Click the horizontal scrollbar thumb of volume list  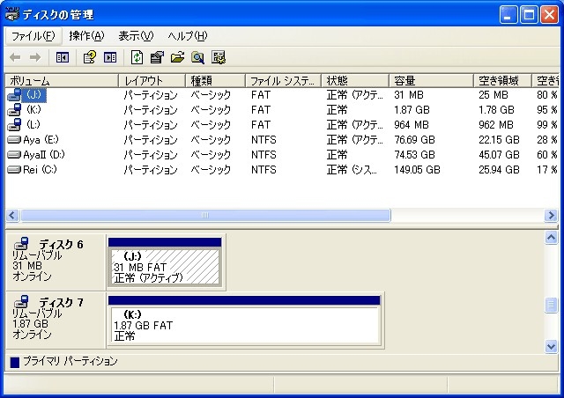click(205, 216)
